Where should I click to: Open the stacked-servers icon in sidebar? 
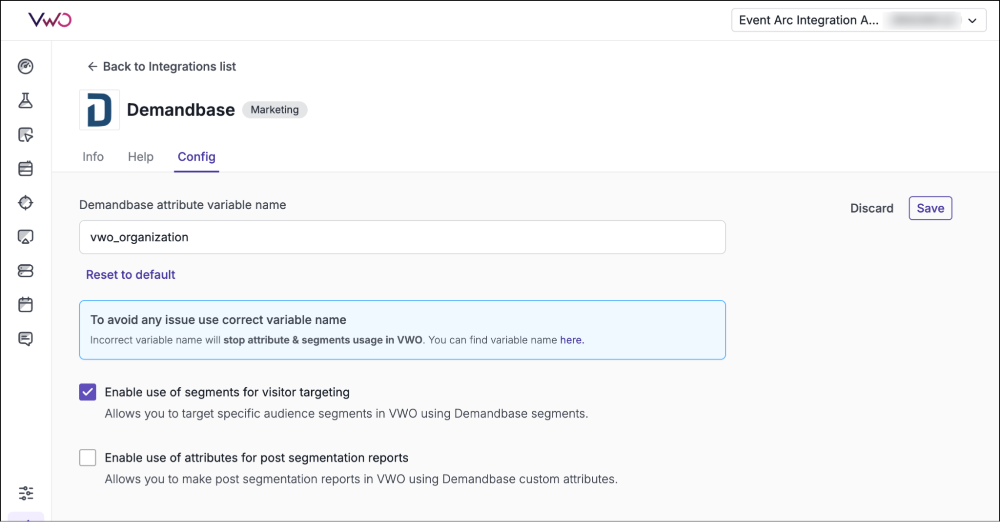click(x=26, y=271)
